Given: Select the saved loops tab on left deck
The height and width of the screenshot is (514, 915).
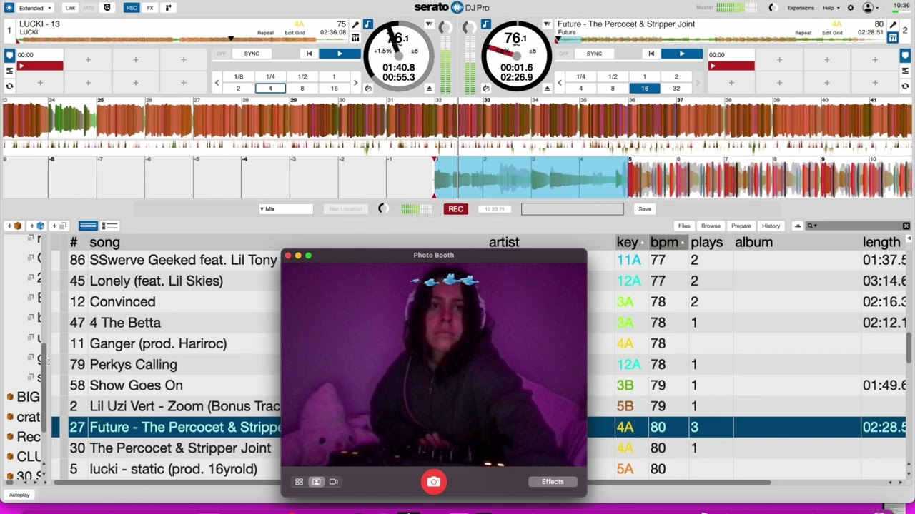Looking at the screenshot, I should (x=9, y=71).
